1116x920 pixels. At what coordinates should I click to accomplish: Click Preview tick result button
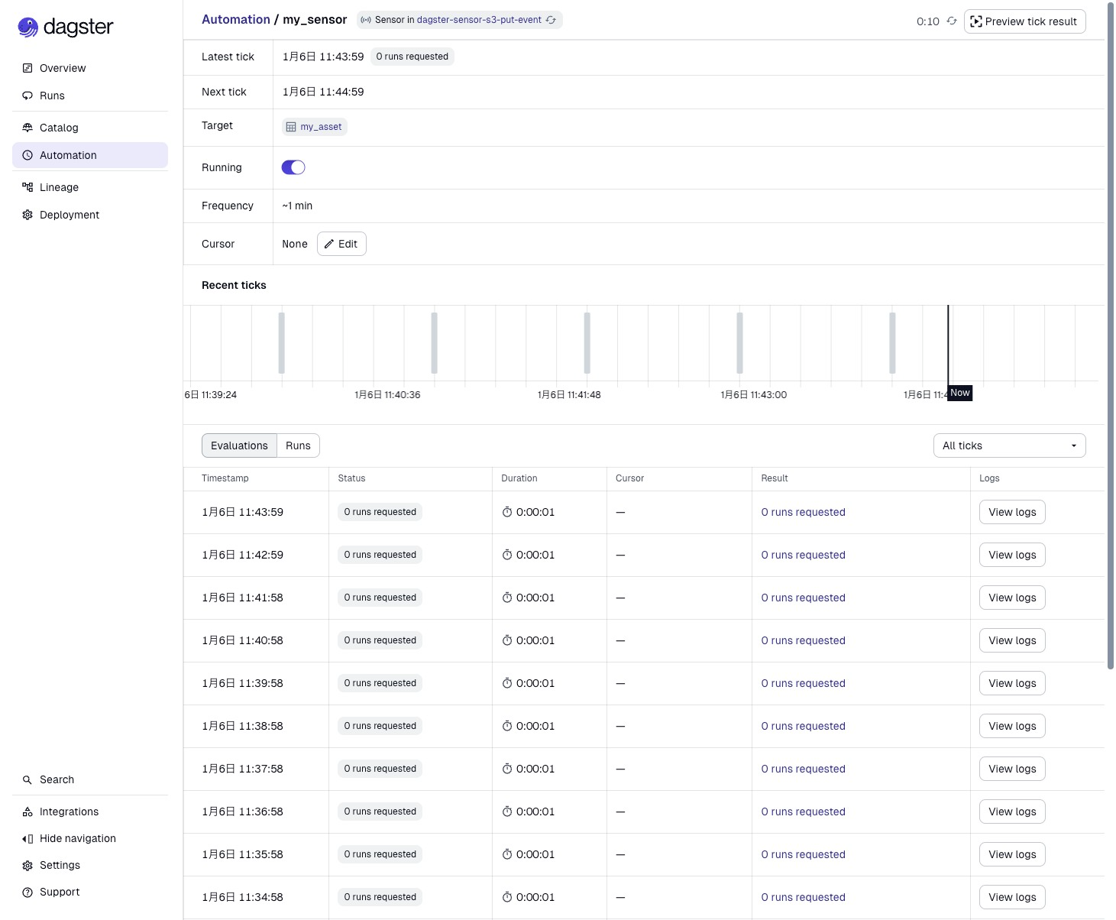1024,21
